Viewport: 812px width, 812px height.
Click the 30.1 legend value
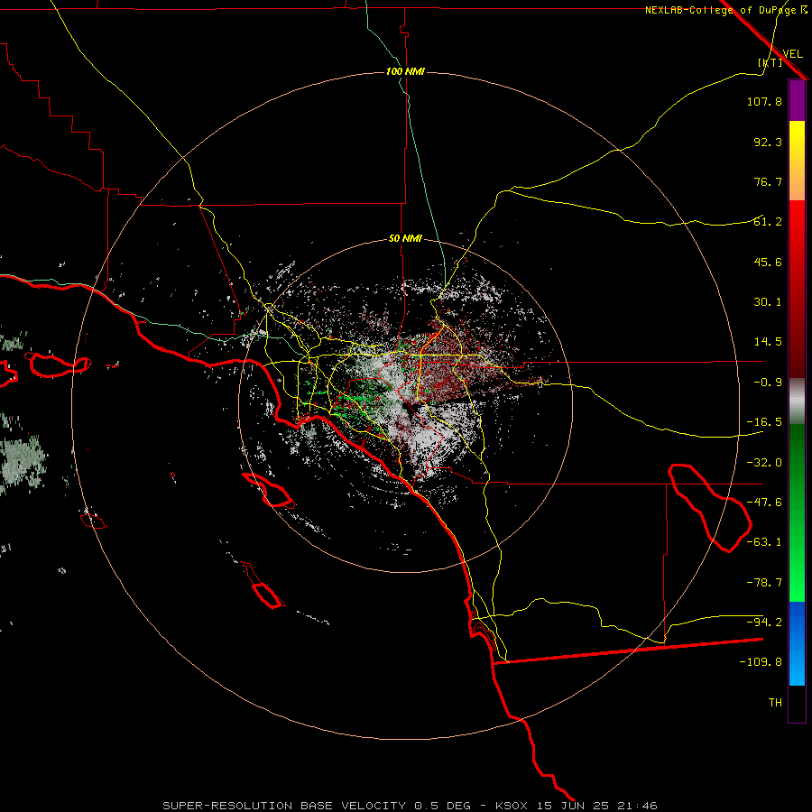click(768, 302)
